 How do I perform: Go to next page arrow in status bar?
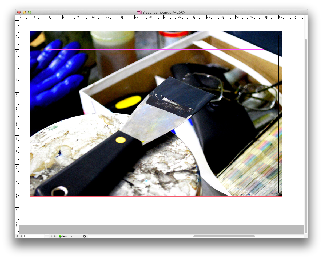51,236
